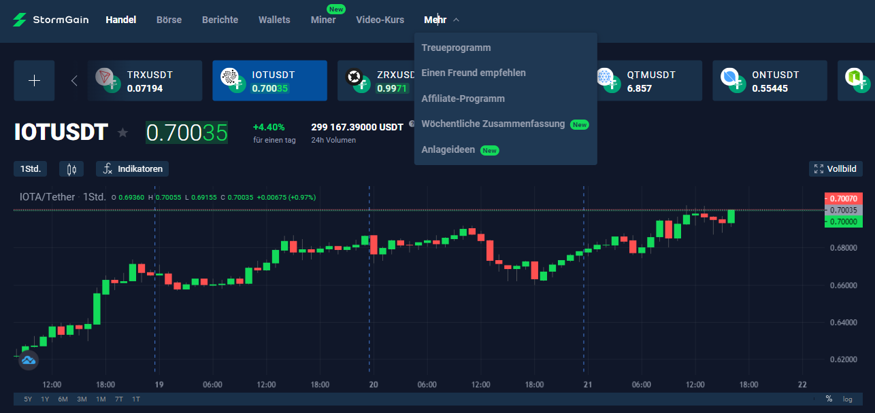Click the blue cloud chart icon
The width and height of the screenshot is (875, 413).
point(28,361)
